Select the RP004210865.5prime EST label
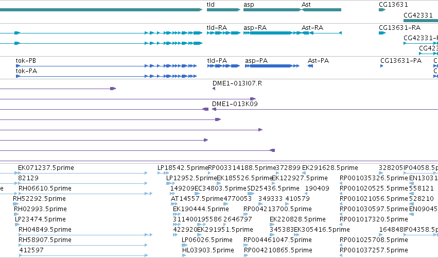Image resolution: width=438 pixels, height=258 pixels. pos(278,250)
